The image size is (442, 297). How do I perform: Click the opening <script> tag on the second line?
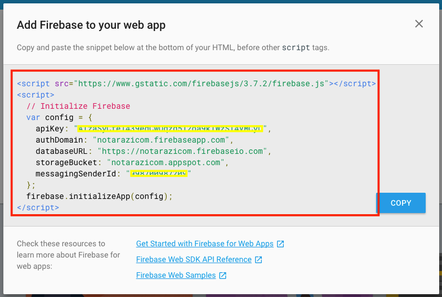[x=35, y=95]
